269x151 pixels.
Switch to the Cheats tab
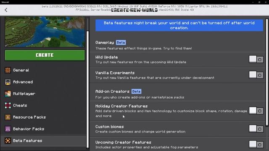point(43,105)
